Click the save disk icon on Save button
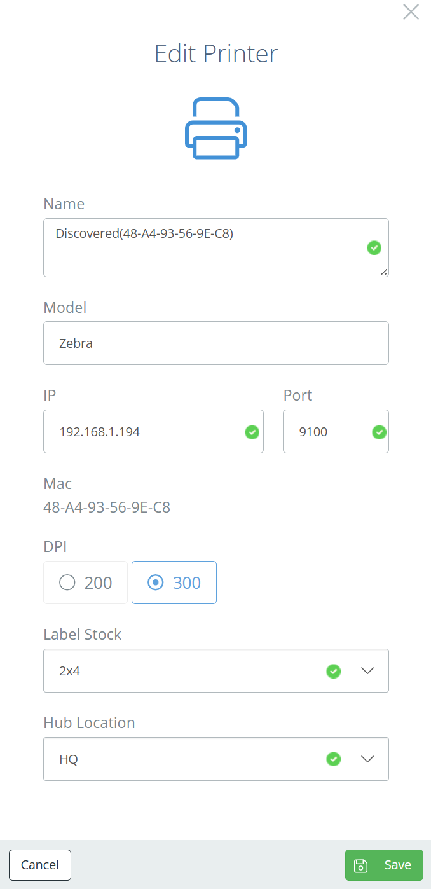Image resolution: width=431 pixels, height=889 pixels. pos(360,865)
